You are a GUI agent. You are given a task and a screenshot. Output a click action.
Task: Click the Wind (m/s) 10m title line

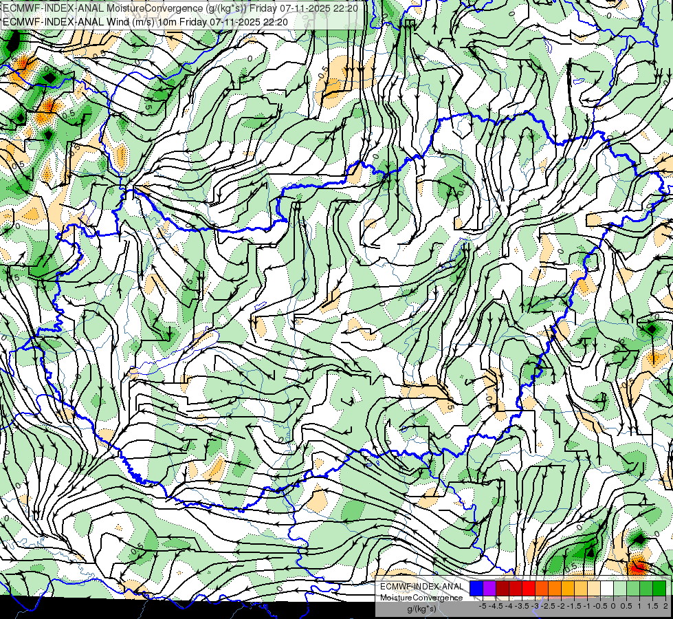pyautogui.click(x=145, y=21)
